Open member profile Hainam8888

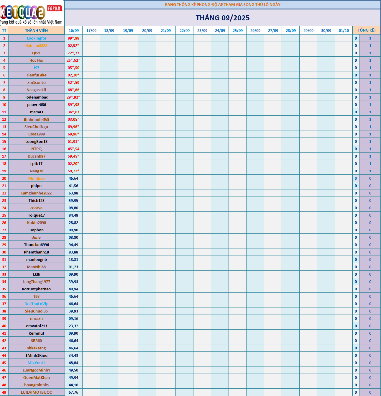tap(36, 45)
